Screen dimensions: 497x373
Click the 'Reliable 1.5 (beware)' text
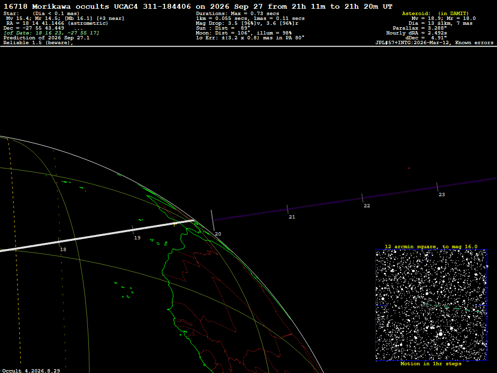coord(38,43)
